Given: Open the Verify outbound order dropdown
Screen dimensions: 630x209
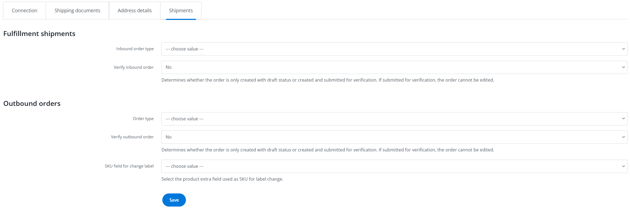Looking at the screenshot, I should tap(394, 137).
